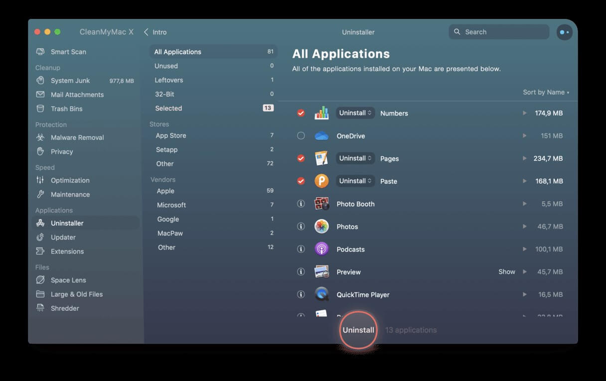Expand Numbers details arrow

click(x=525, y=113)
